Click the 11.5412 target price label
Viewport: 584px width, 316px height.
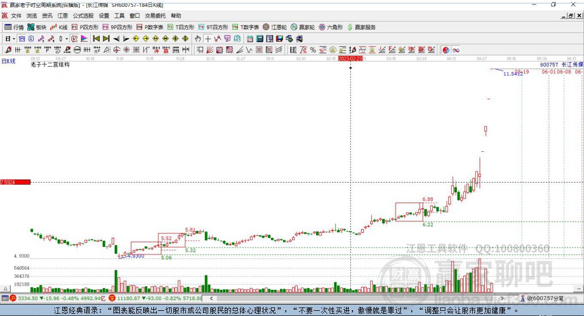tap(513, 74)
